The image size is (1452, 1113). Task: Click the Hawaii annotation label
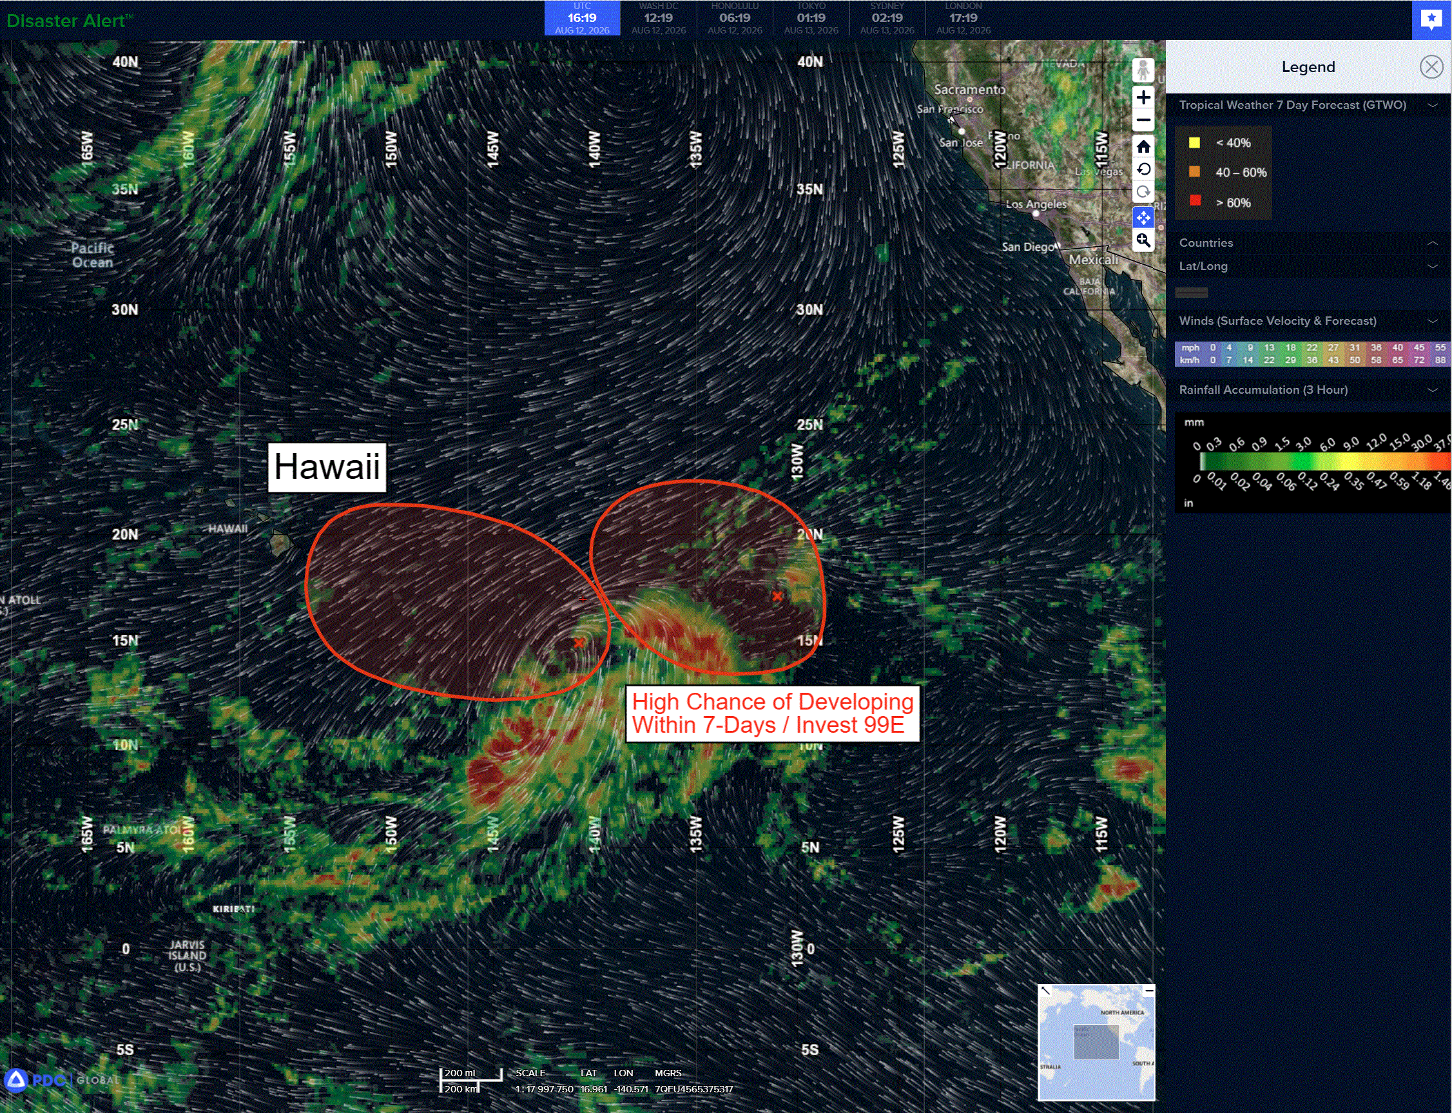(x=327, y=467)
